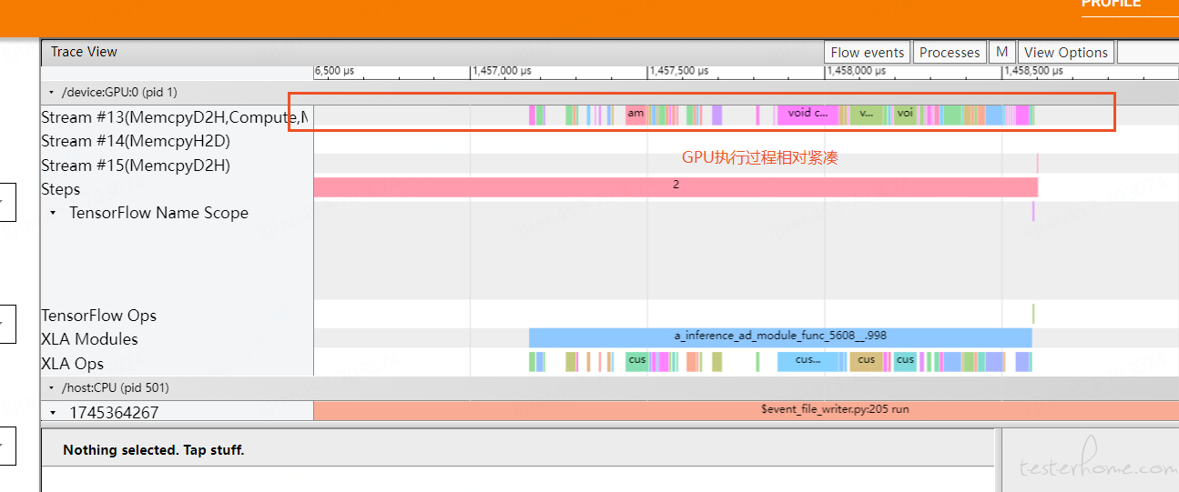
Task: Switch to the PROFILE tab
Action: [x=1111, y=4]
